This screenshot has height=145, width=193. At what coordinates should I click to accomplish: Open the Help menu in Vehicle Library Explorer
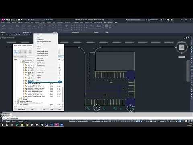(x=31, y=48)
